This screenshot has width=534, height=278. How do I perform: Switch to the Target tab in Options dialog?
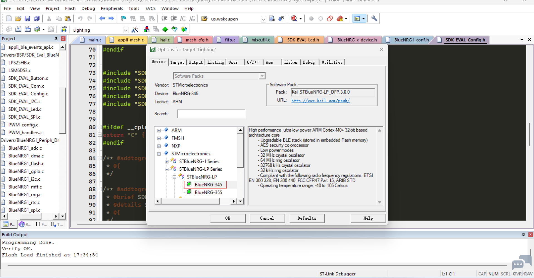click(x=177, y=62)
